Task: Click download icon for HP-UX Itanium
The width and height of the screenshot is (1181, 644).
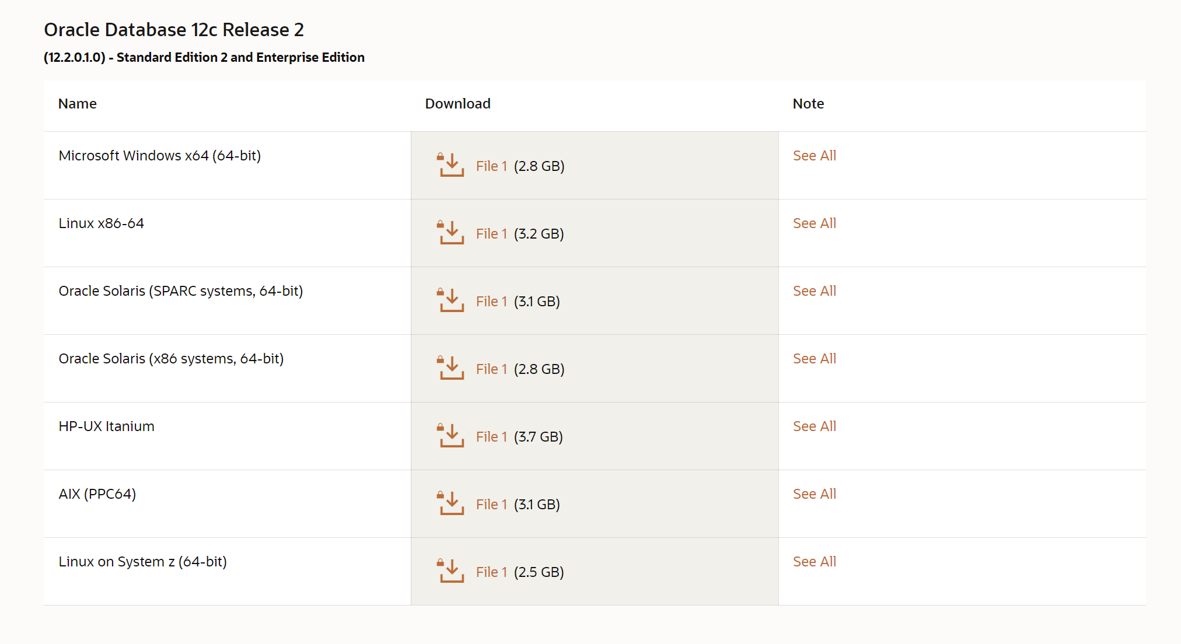Action: click(450, 436)
